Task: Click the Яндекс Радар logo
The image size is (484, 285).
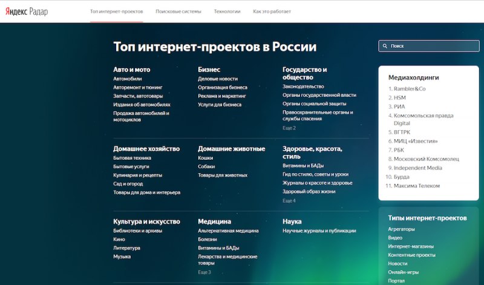Action: pyautogui.click(x=27, y=11)
